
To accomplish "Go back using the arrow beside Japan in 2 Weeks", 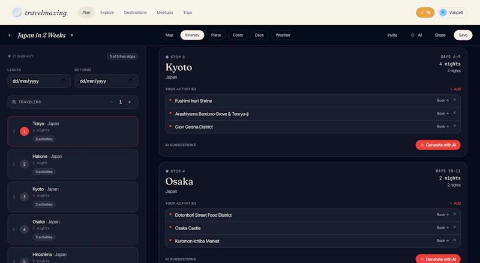I will [10, 35].
